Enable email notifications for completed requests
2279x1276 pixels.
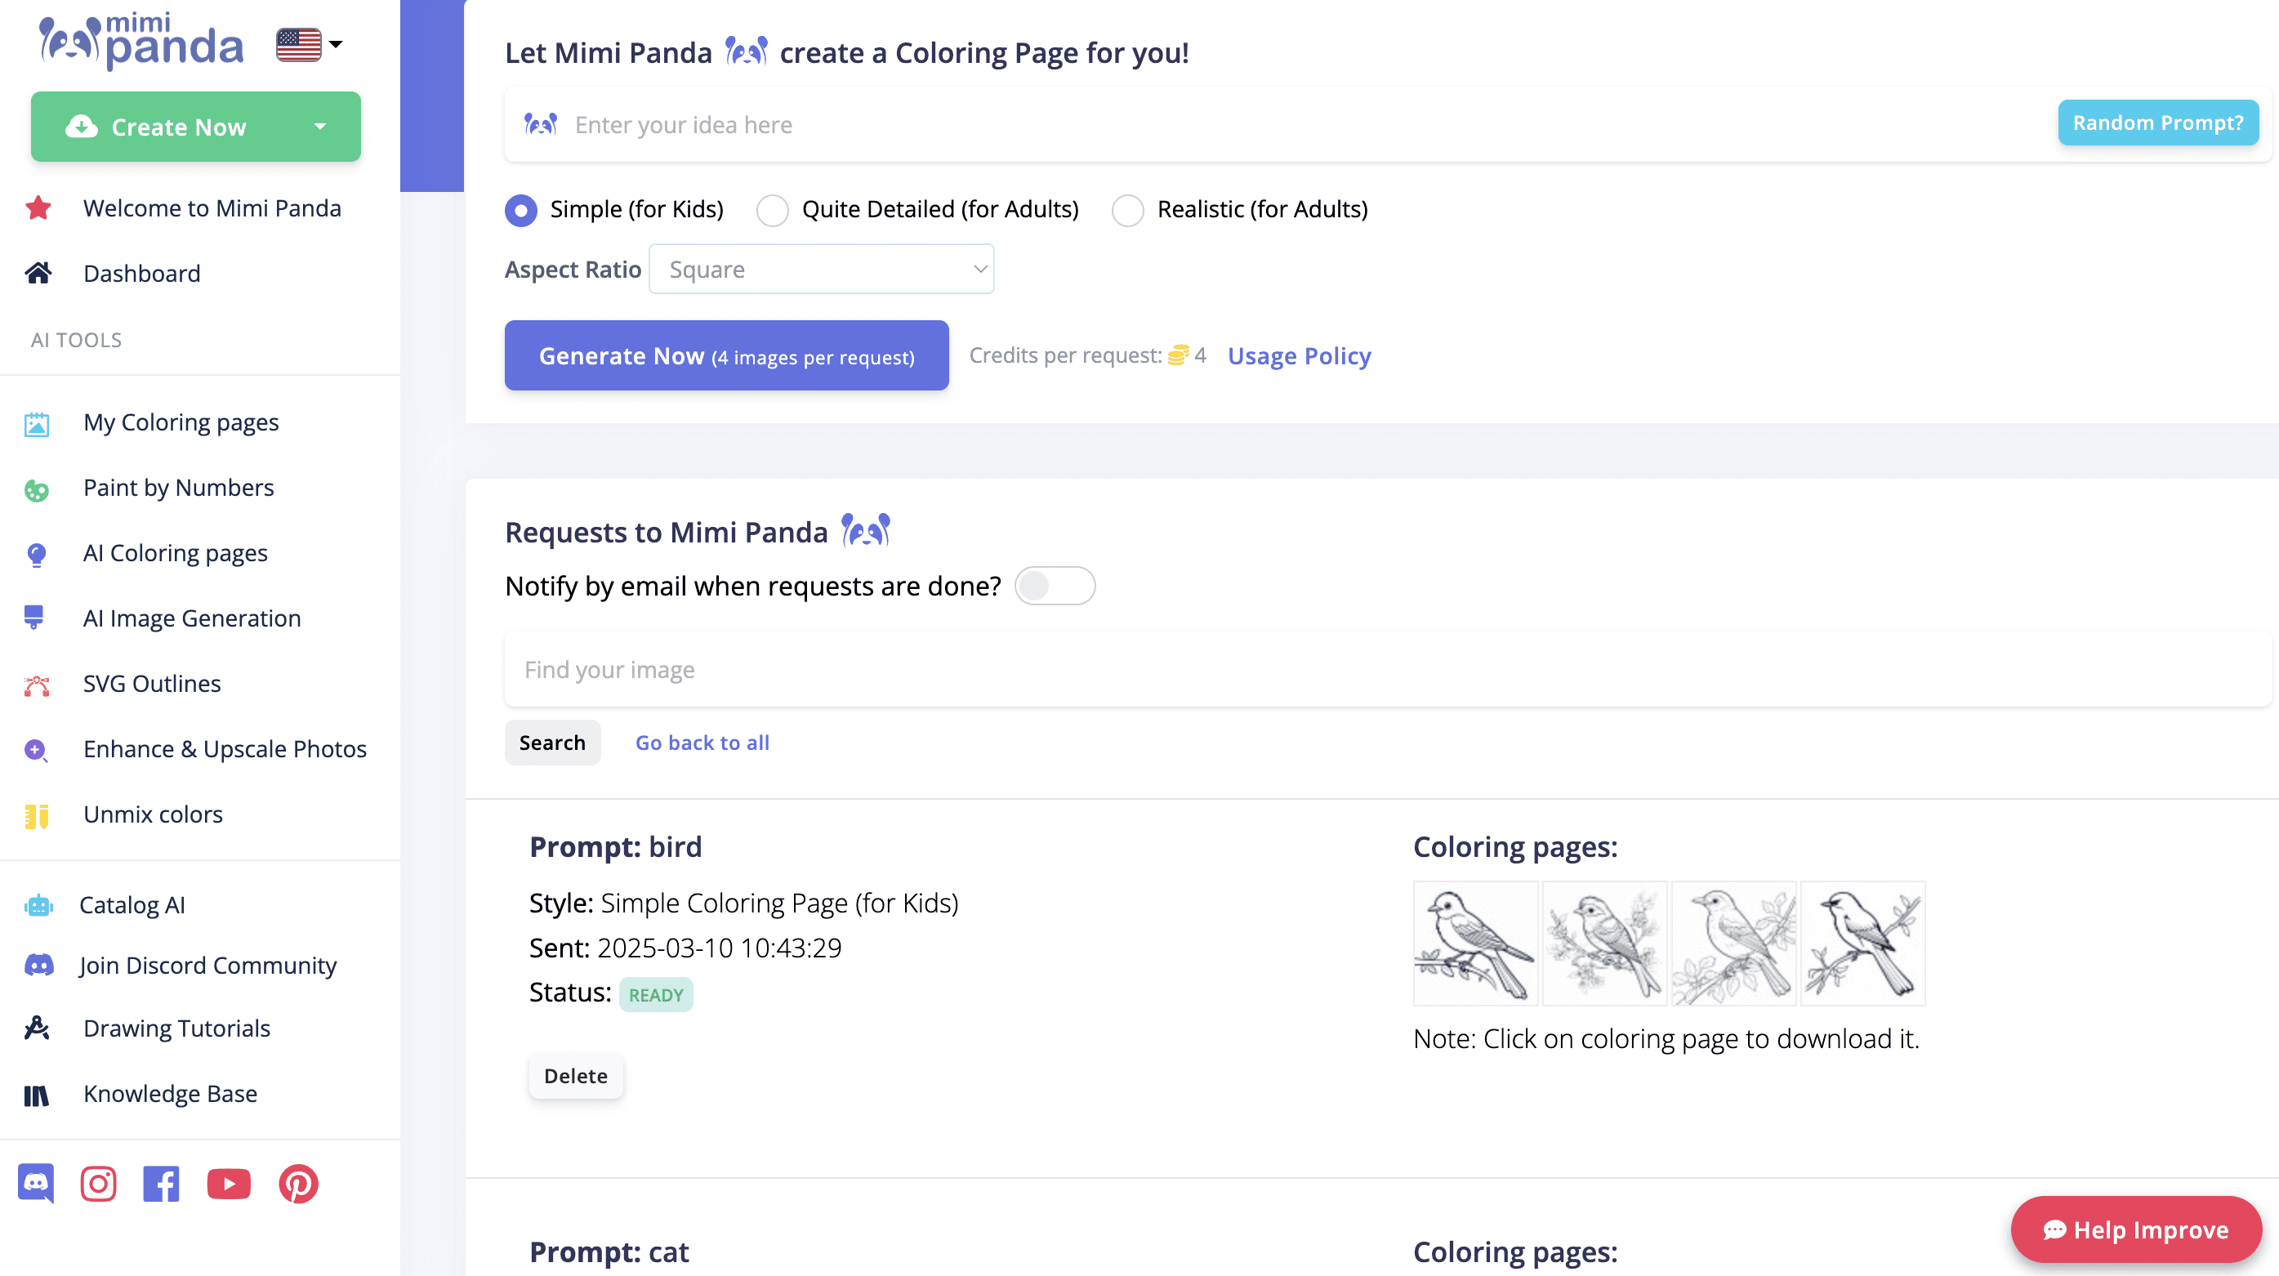(1055, 585)
